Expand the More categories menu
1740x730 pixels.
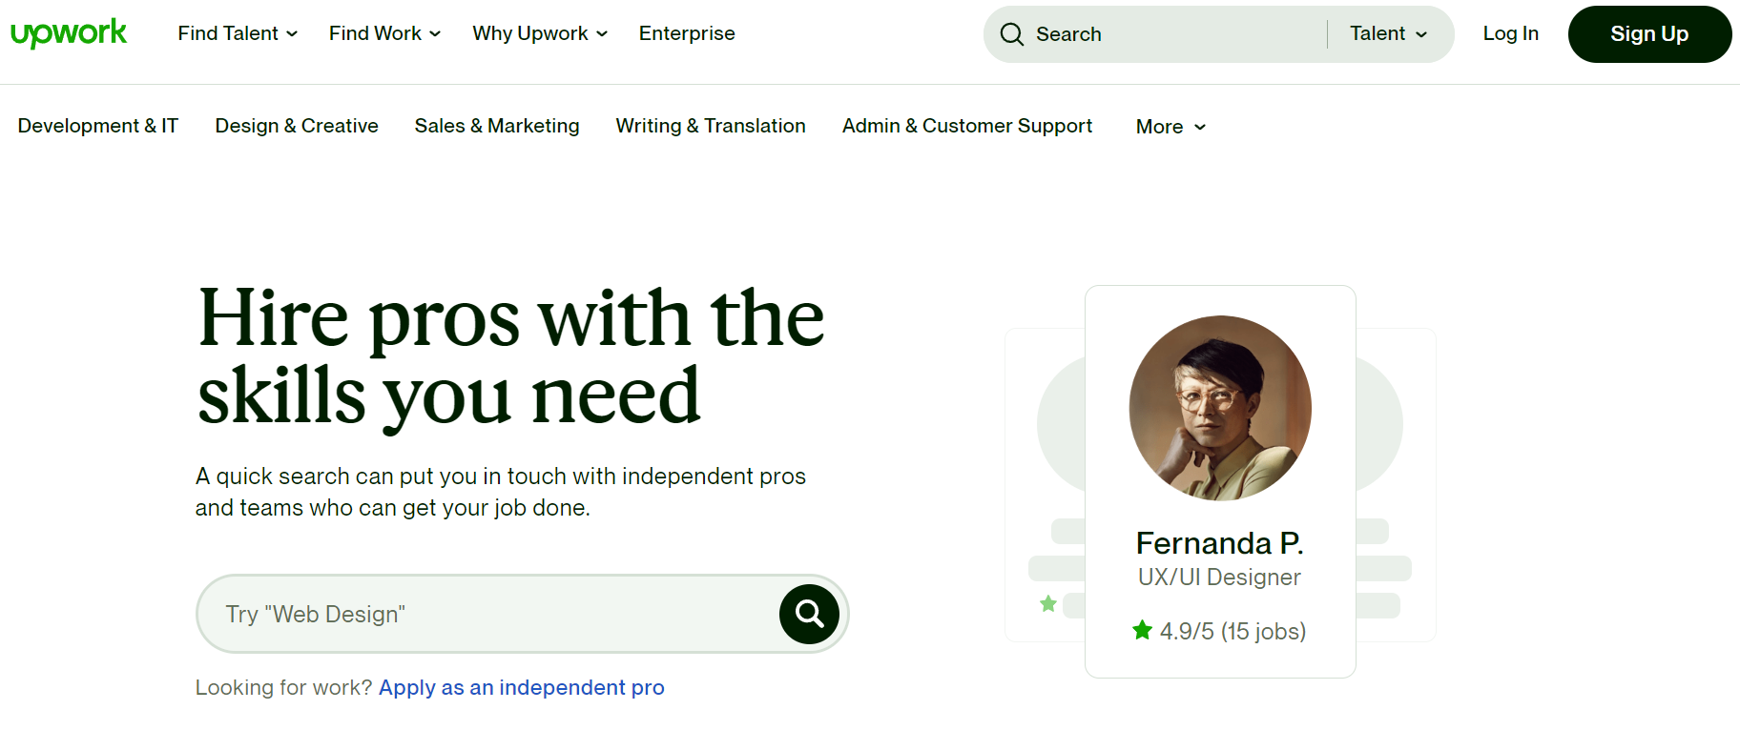click(1169, 126)
